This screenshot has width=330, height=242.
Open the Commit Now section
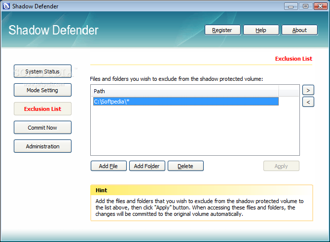pyautogui.click(x=42, y=128)
